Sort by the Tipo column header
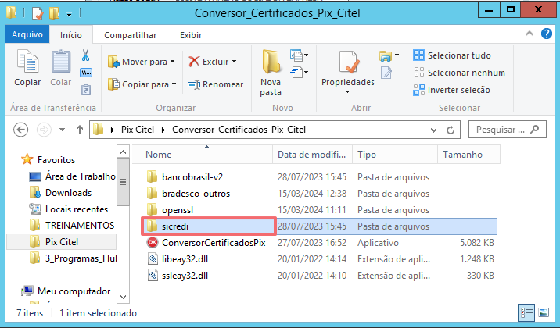Viewport: 560px width, 328px height. 395,155
